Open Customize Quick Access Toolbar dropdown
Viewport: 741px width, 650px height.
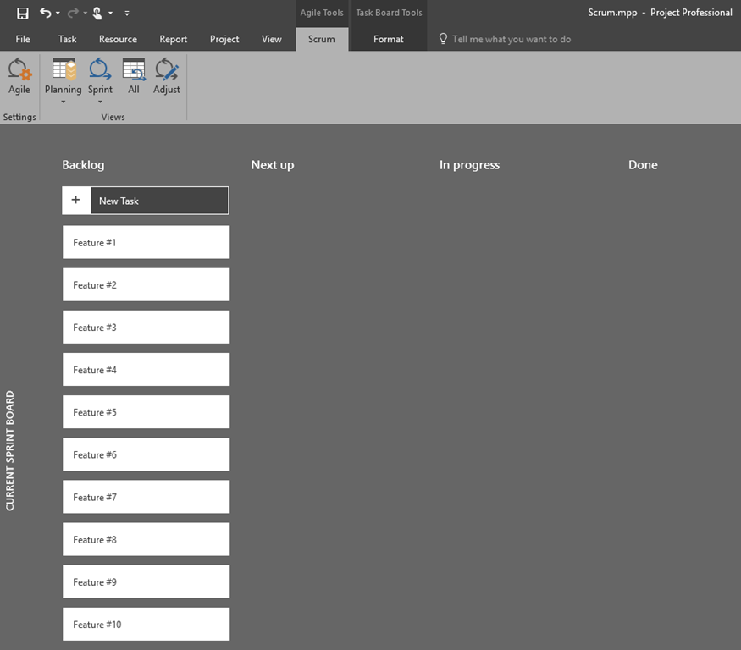126,13
